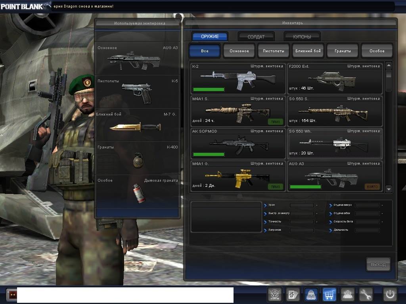Viewport: 406px width, 304px height.
Task: Filter by Ближний бой category
Action: [308, 51]
